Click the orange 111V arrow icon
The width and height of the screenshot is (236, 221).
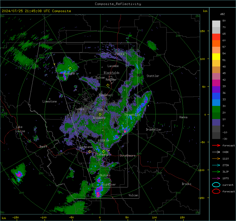pyautogui.click(x=216, y=158)
